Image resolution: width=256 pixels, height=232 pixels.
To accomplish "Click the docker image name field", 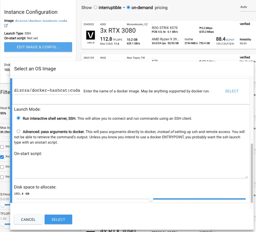I will click(x=47, y=91).
